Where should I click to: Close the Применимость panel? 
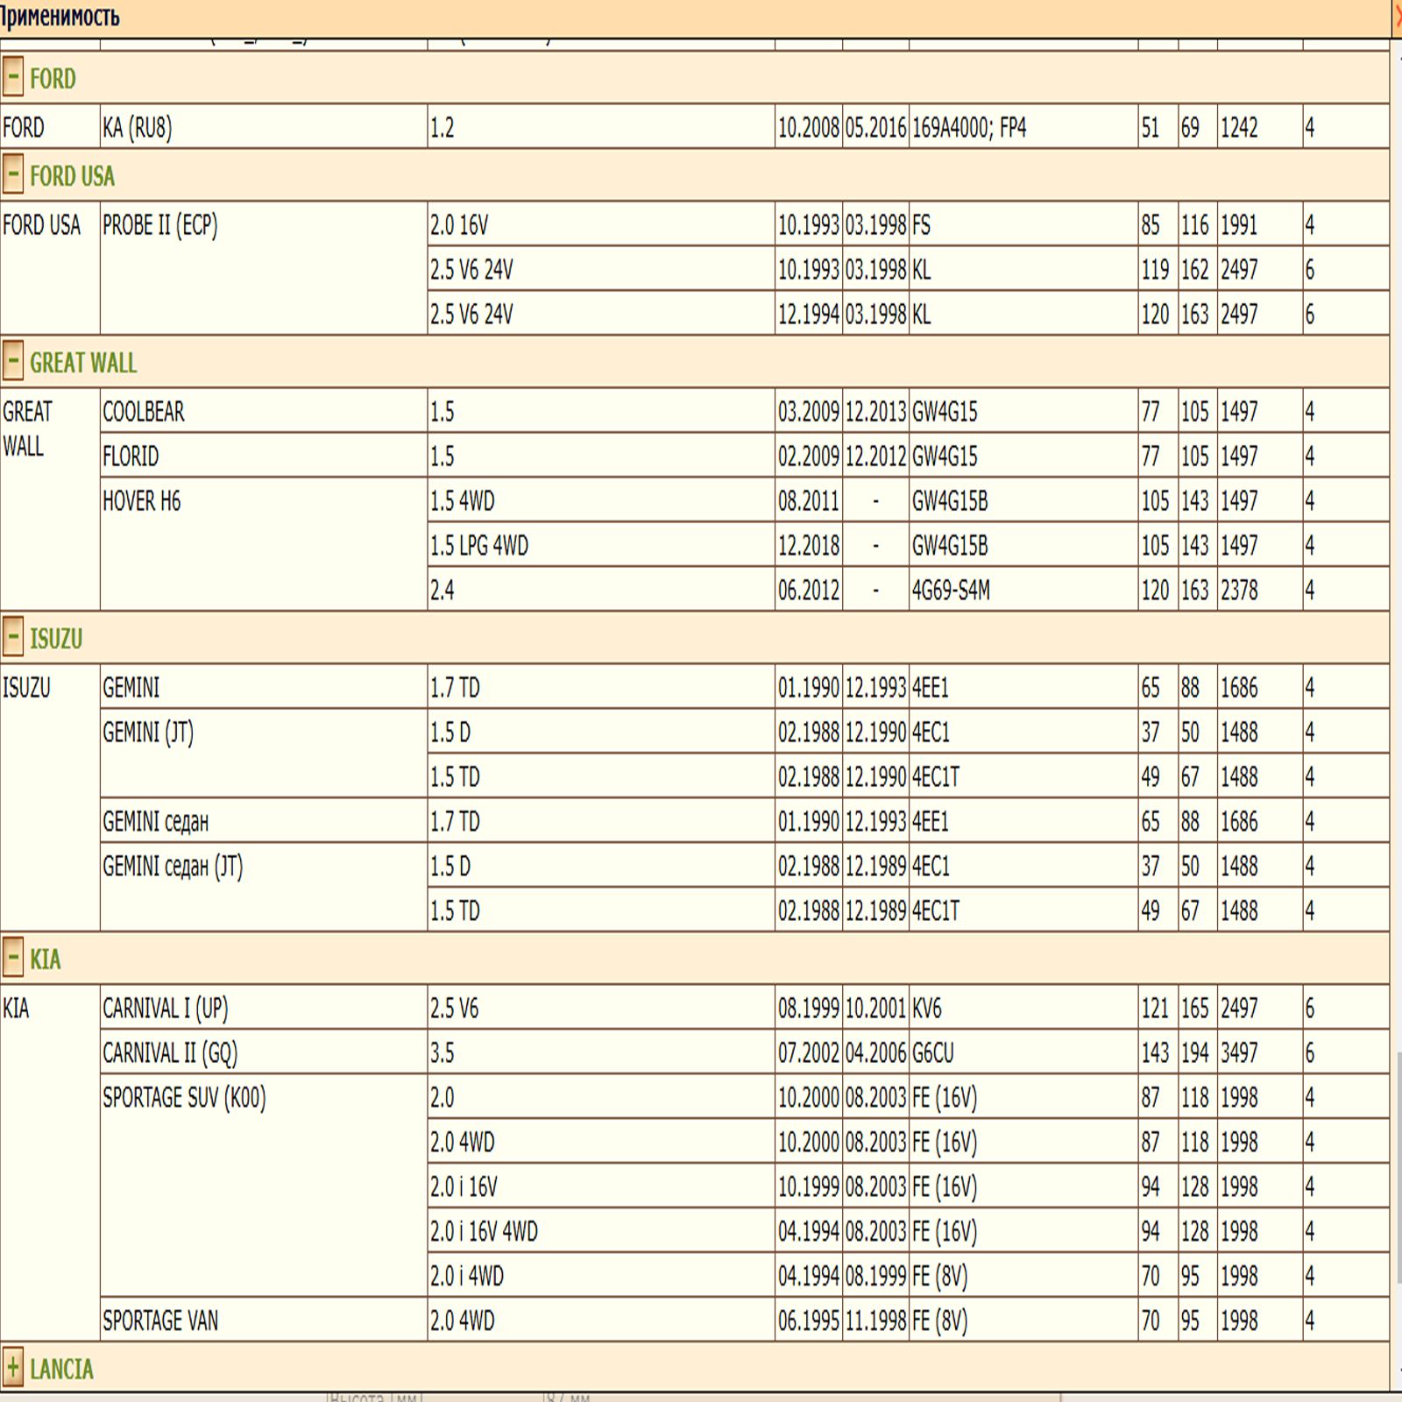[1397, 18]
